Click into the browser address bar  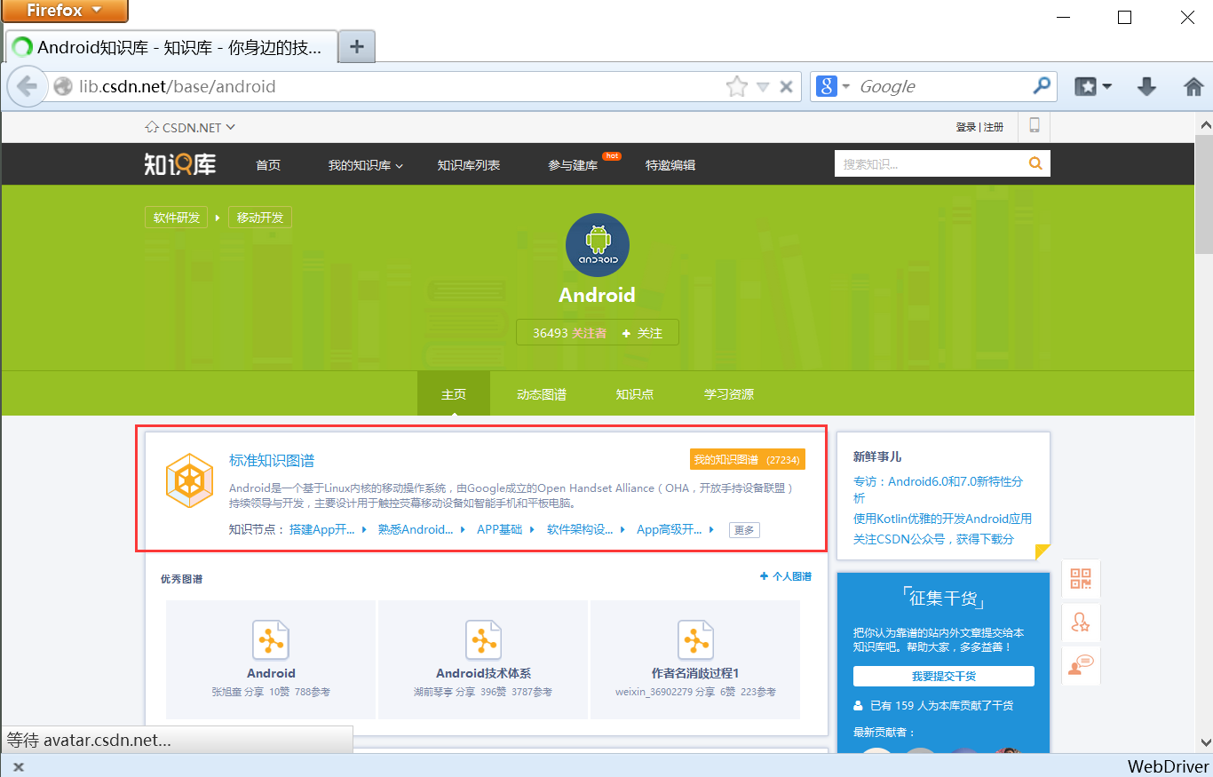[399, 86]
